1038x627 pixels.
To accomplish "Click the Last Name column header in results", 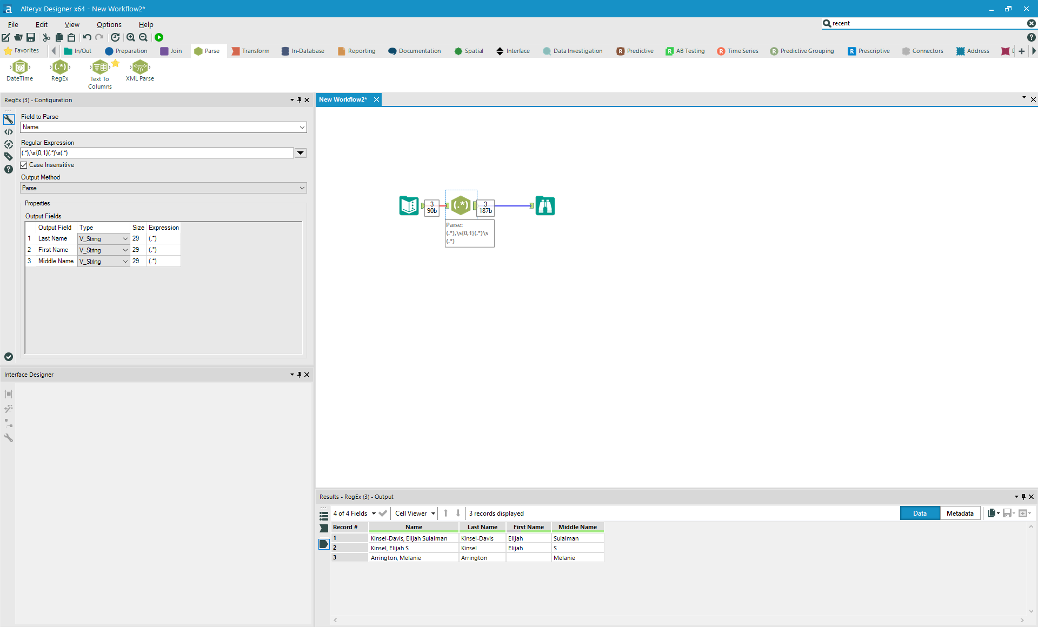I will point(482,527).
